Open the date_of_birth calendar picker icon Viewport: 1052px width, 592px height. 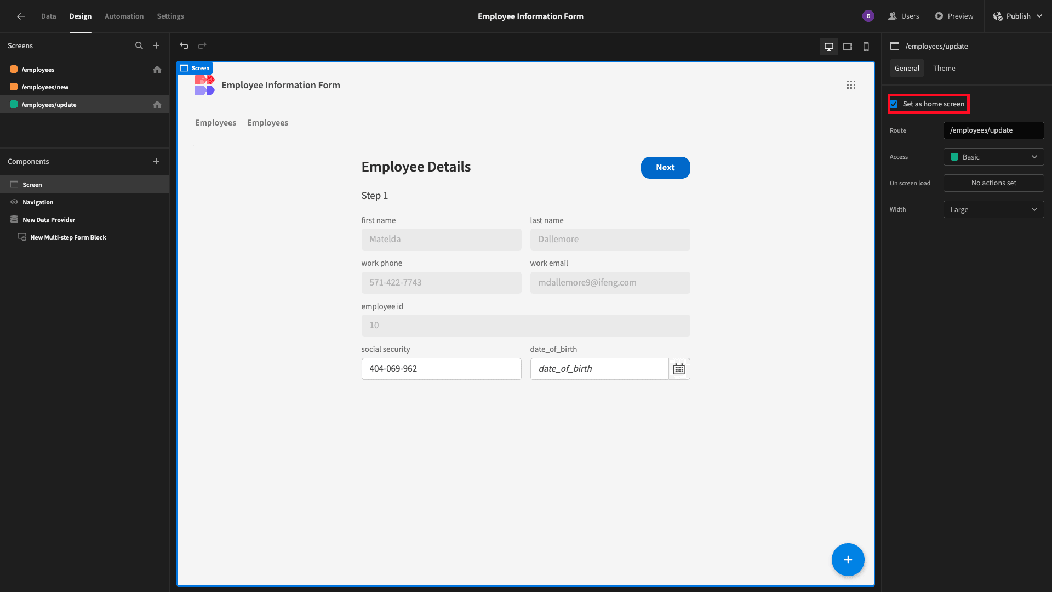(x=679, y=369)
